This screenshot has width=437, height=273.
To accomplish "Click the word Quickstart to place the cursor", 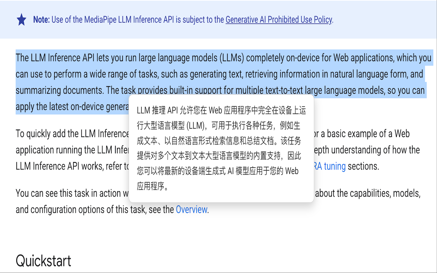I will (x=43, y=260).
